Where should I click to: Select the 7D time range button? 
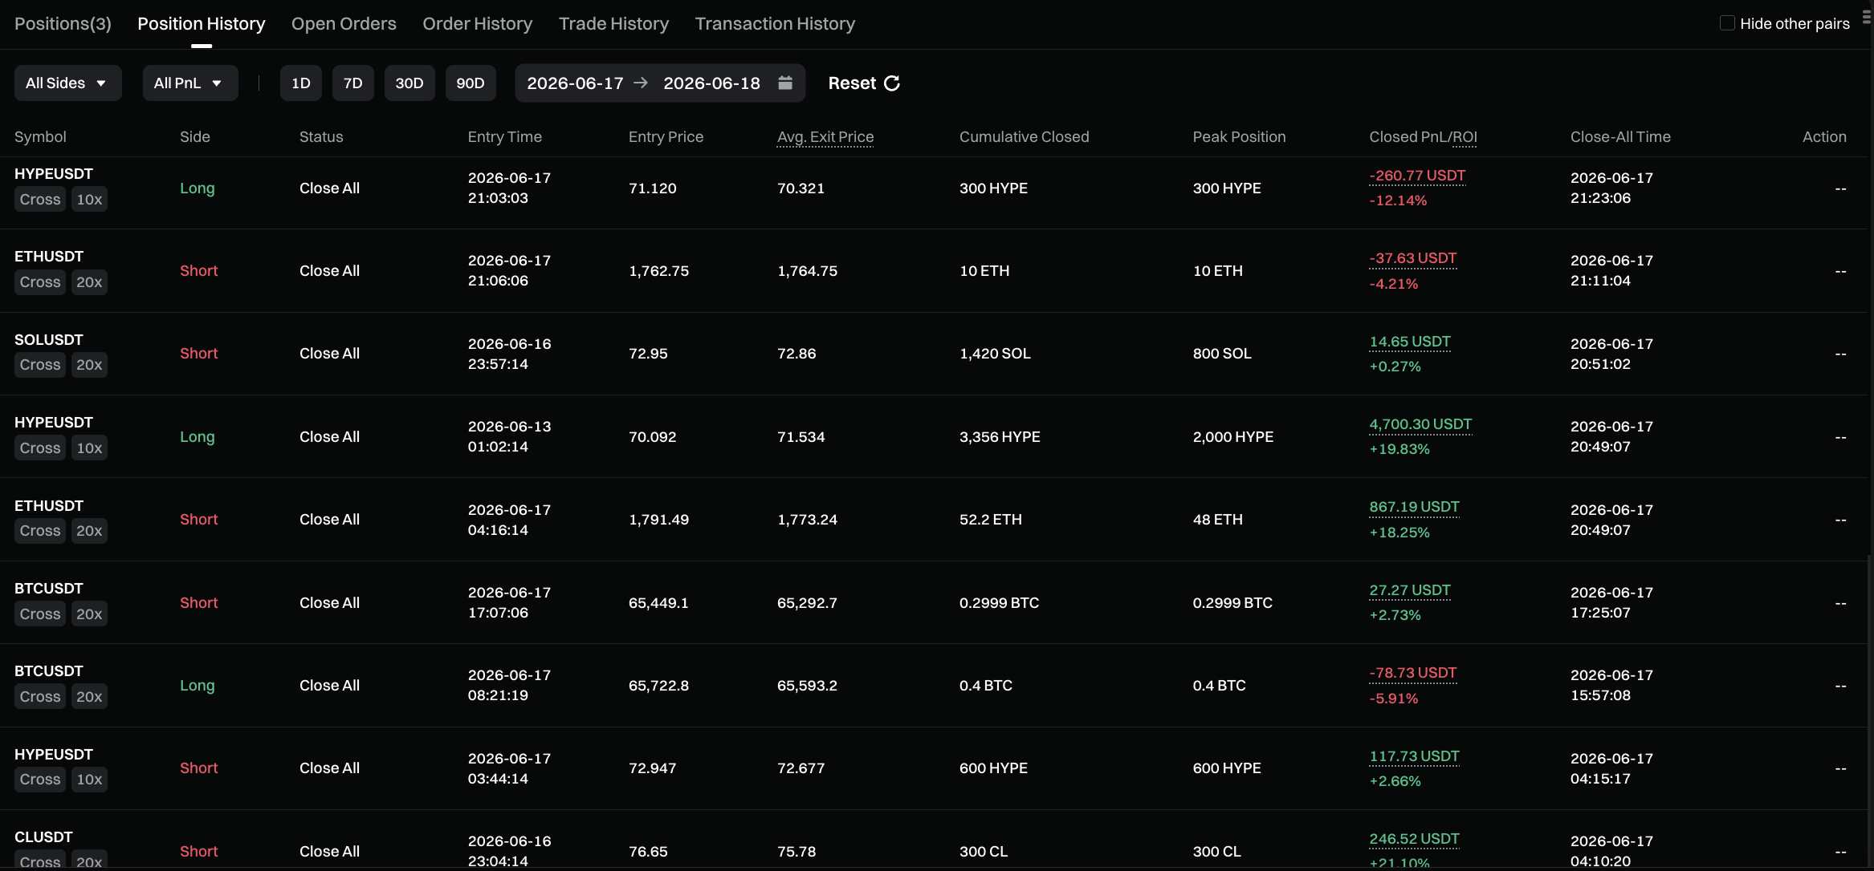(x=353, y=83)
